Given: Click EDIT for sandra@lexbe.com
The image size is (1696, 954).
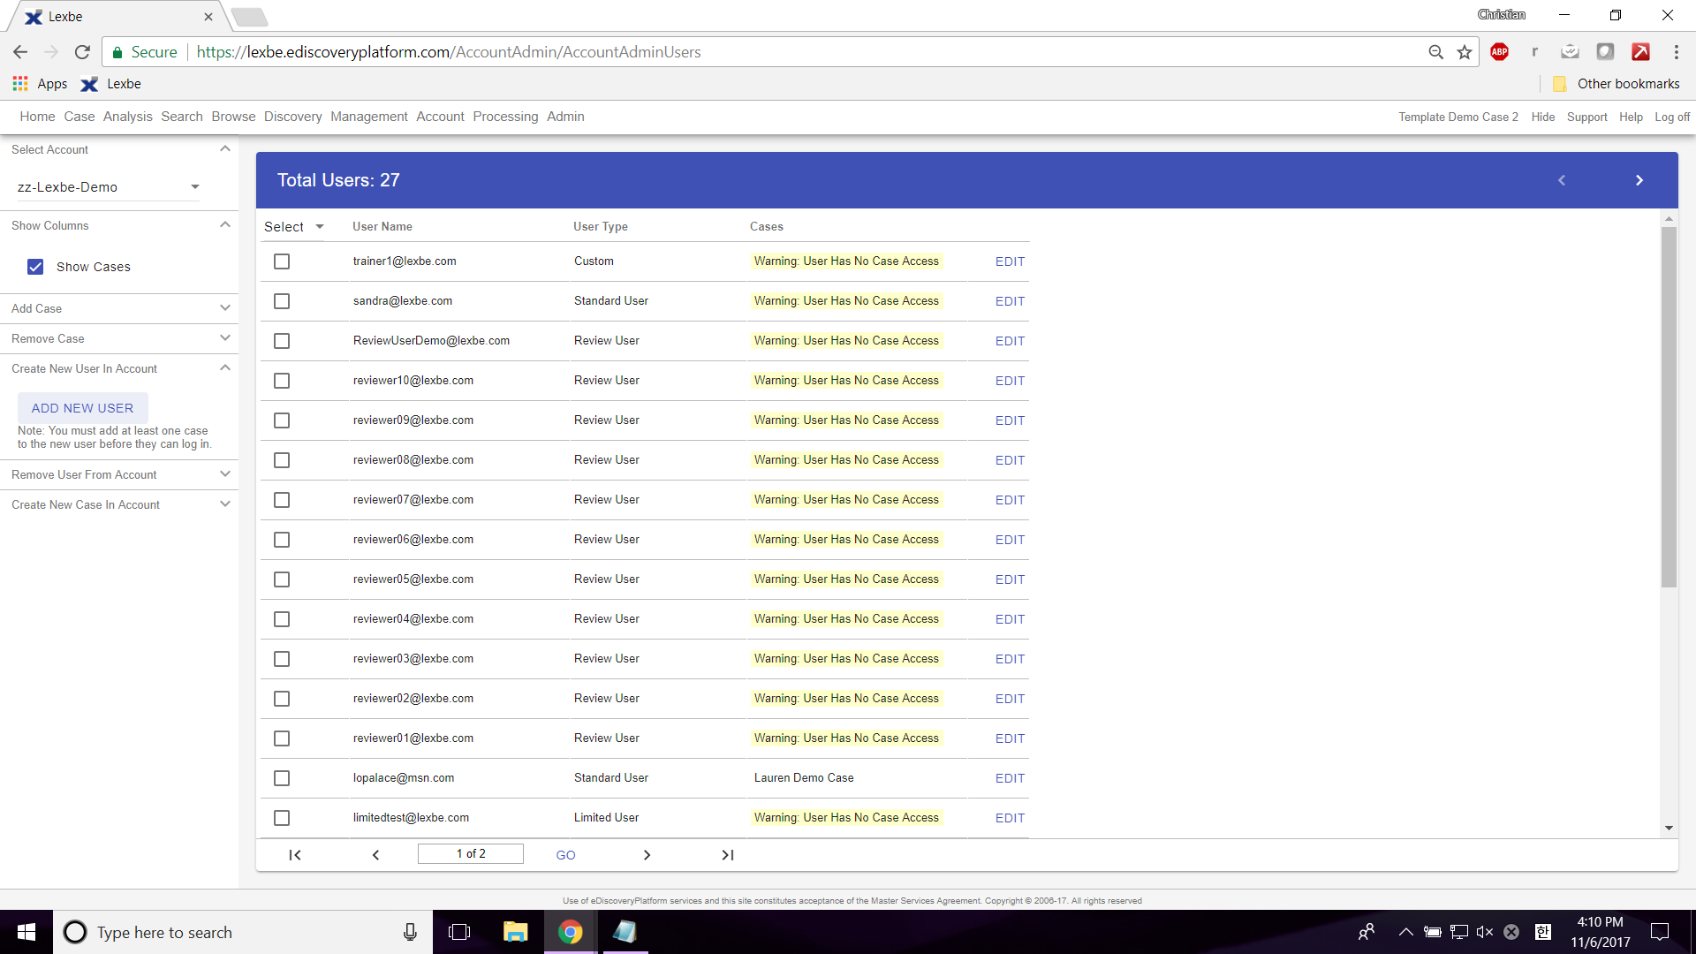Looking at the screenshot, I should point(1010,301).
